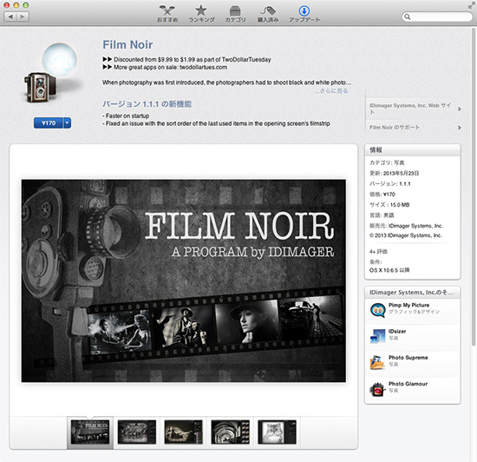
Task: Click the search field in the toolbar
Action: click(x=437, y=16)
